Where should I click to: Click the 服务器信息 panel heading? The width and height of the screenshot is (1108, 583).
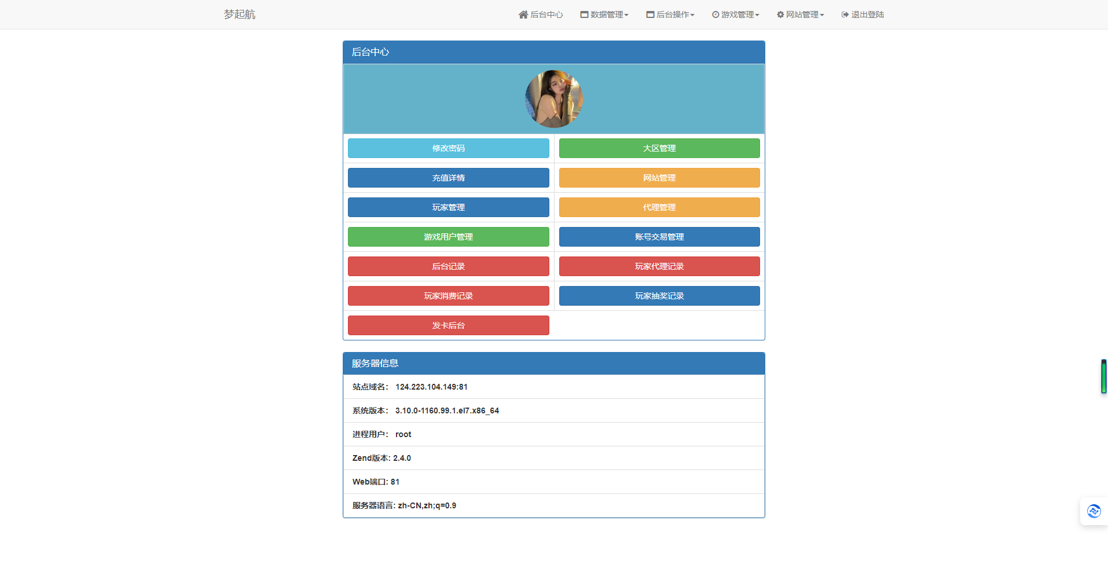click(x=554, y=364)
